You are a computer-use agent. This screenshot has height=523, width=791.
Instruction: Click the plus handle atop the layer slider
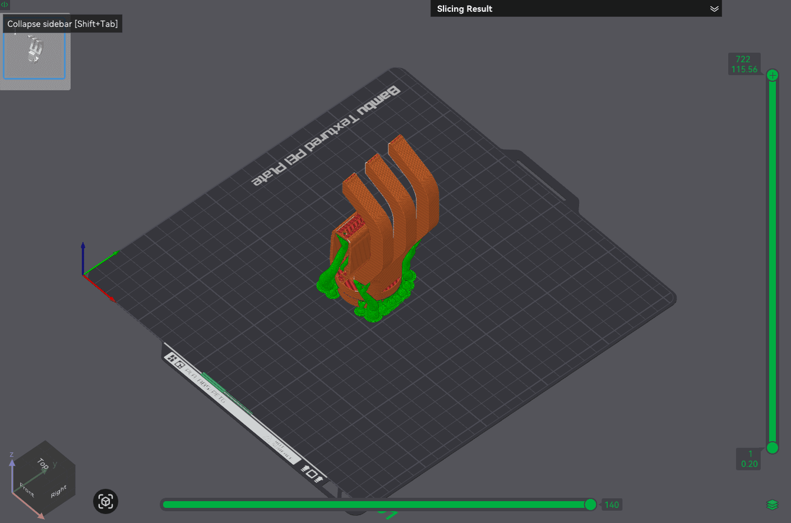pyautogui.click(x=773, y=75)
